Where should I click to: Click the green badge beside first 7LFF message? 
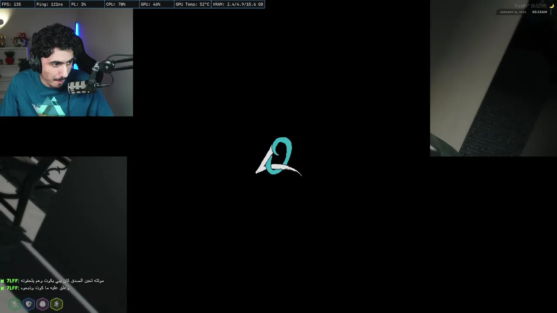[x=3, y=281]
